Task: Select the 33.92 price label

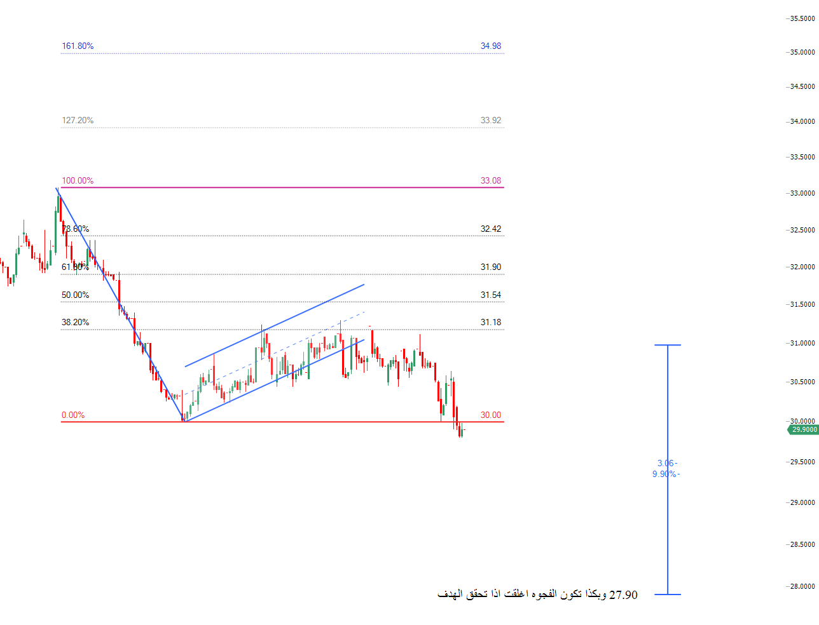Action: [490, 121]
